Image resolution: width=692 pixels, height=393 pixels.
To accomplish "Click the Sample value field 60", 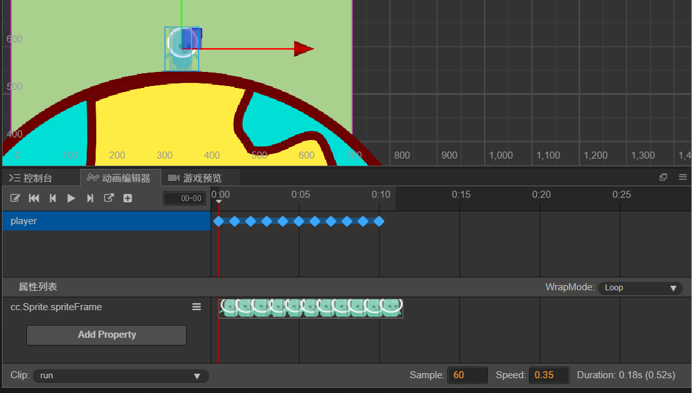I will pyautogui.click(x=467, y=375).
